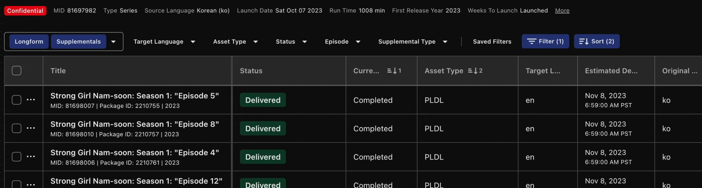Open three-dot menu for Episode 5 row
This screenshot has width=702, height=188.
(x=31, y=100)
